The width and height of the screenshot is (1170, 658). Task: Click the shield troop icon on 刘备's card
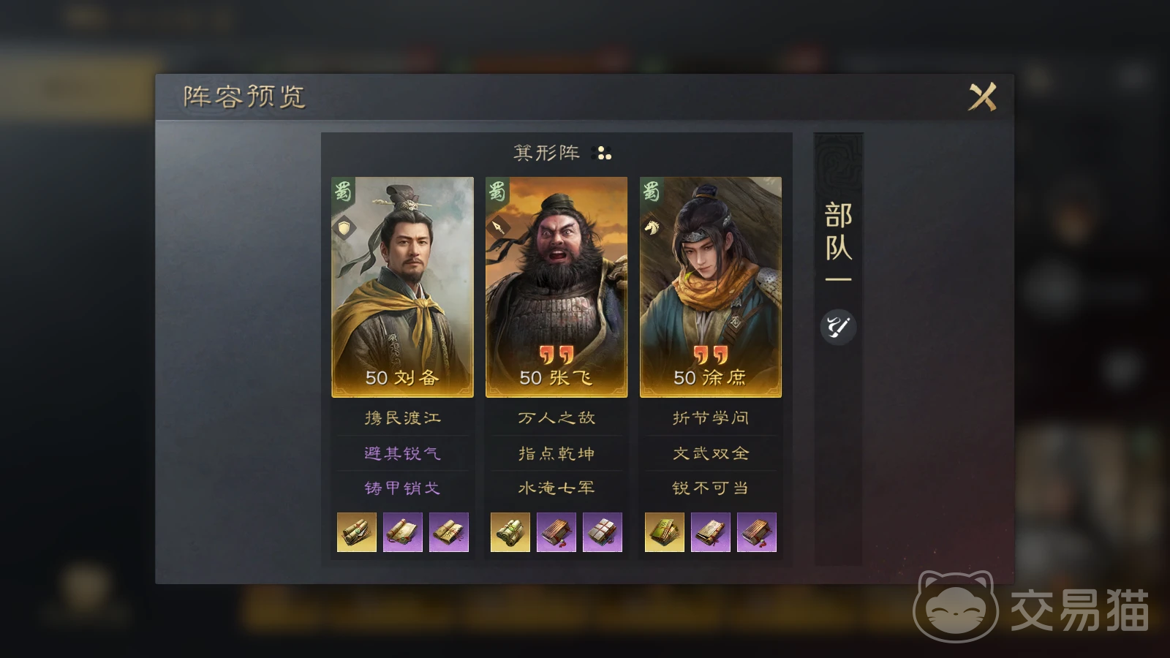pos(344,227)
